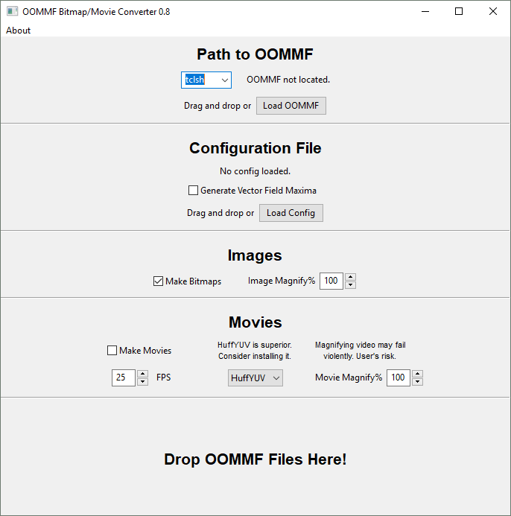Screen dimensions: 511x516
Task: Decrease FPS with the down arrow
Action: [x=142, y=382]
